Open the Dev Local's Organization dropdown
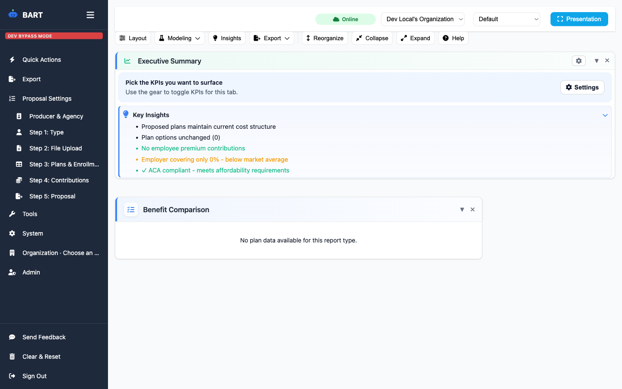The height and width of the screenshot is (389, 622). 422,19
